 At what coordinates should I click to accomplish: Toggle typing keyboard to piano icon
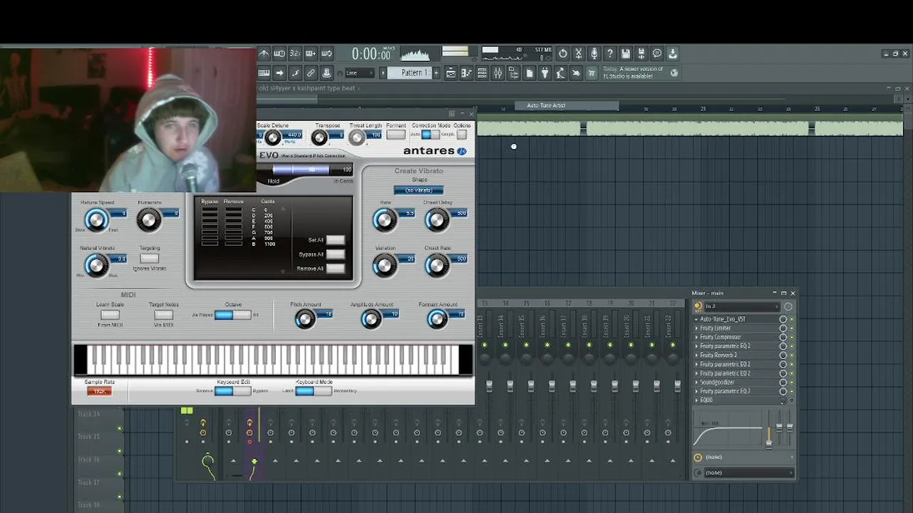pos(263,73)
